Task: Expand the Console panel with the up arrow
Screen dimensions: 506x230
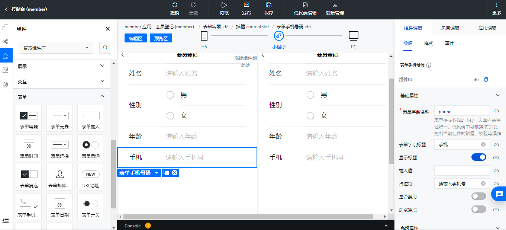Action: 386,226
